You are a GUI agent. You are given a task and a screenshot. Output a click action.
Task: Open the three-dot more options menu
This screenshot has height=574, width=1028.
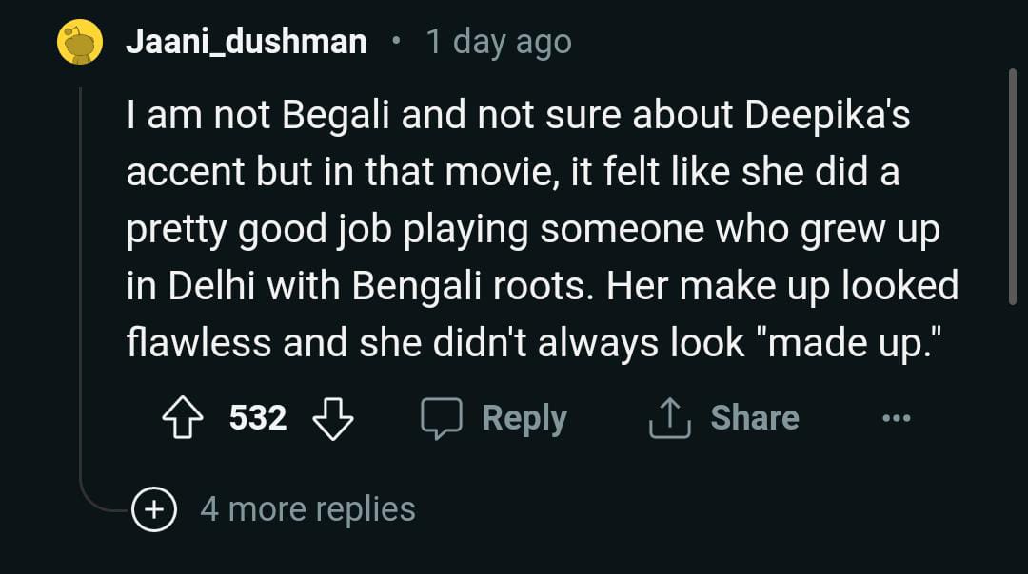(896, 418)
